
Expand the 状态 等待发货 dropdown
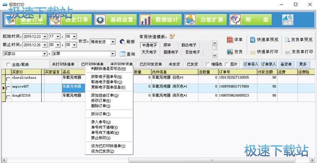click(113, 42)
